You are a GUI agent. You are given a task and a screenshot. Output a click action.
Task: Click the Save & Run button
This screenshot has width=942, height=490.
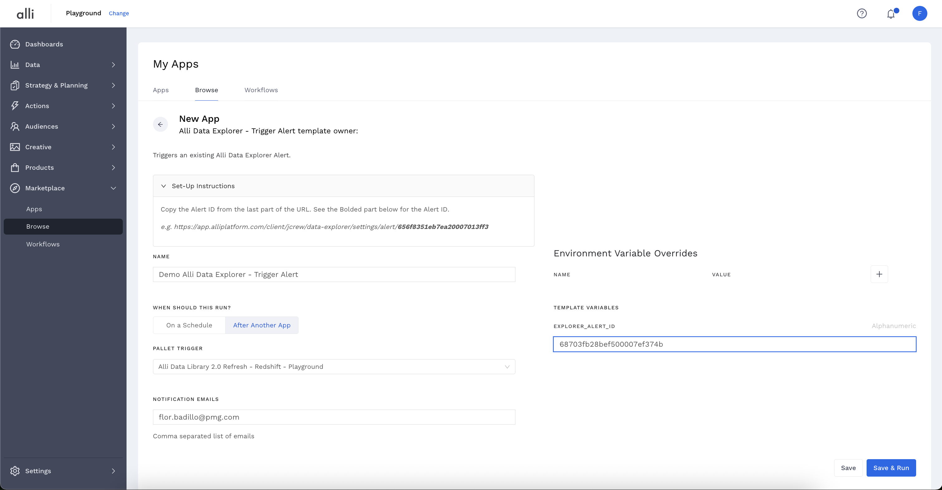click(891, 468)
